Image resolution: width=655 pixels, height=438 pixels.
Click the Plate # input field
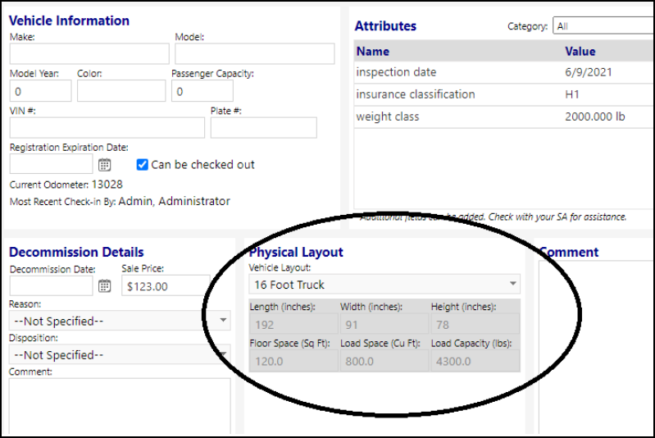click(x=264, y=127)
